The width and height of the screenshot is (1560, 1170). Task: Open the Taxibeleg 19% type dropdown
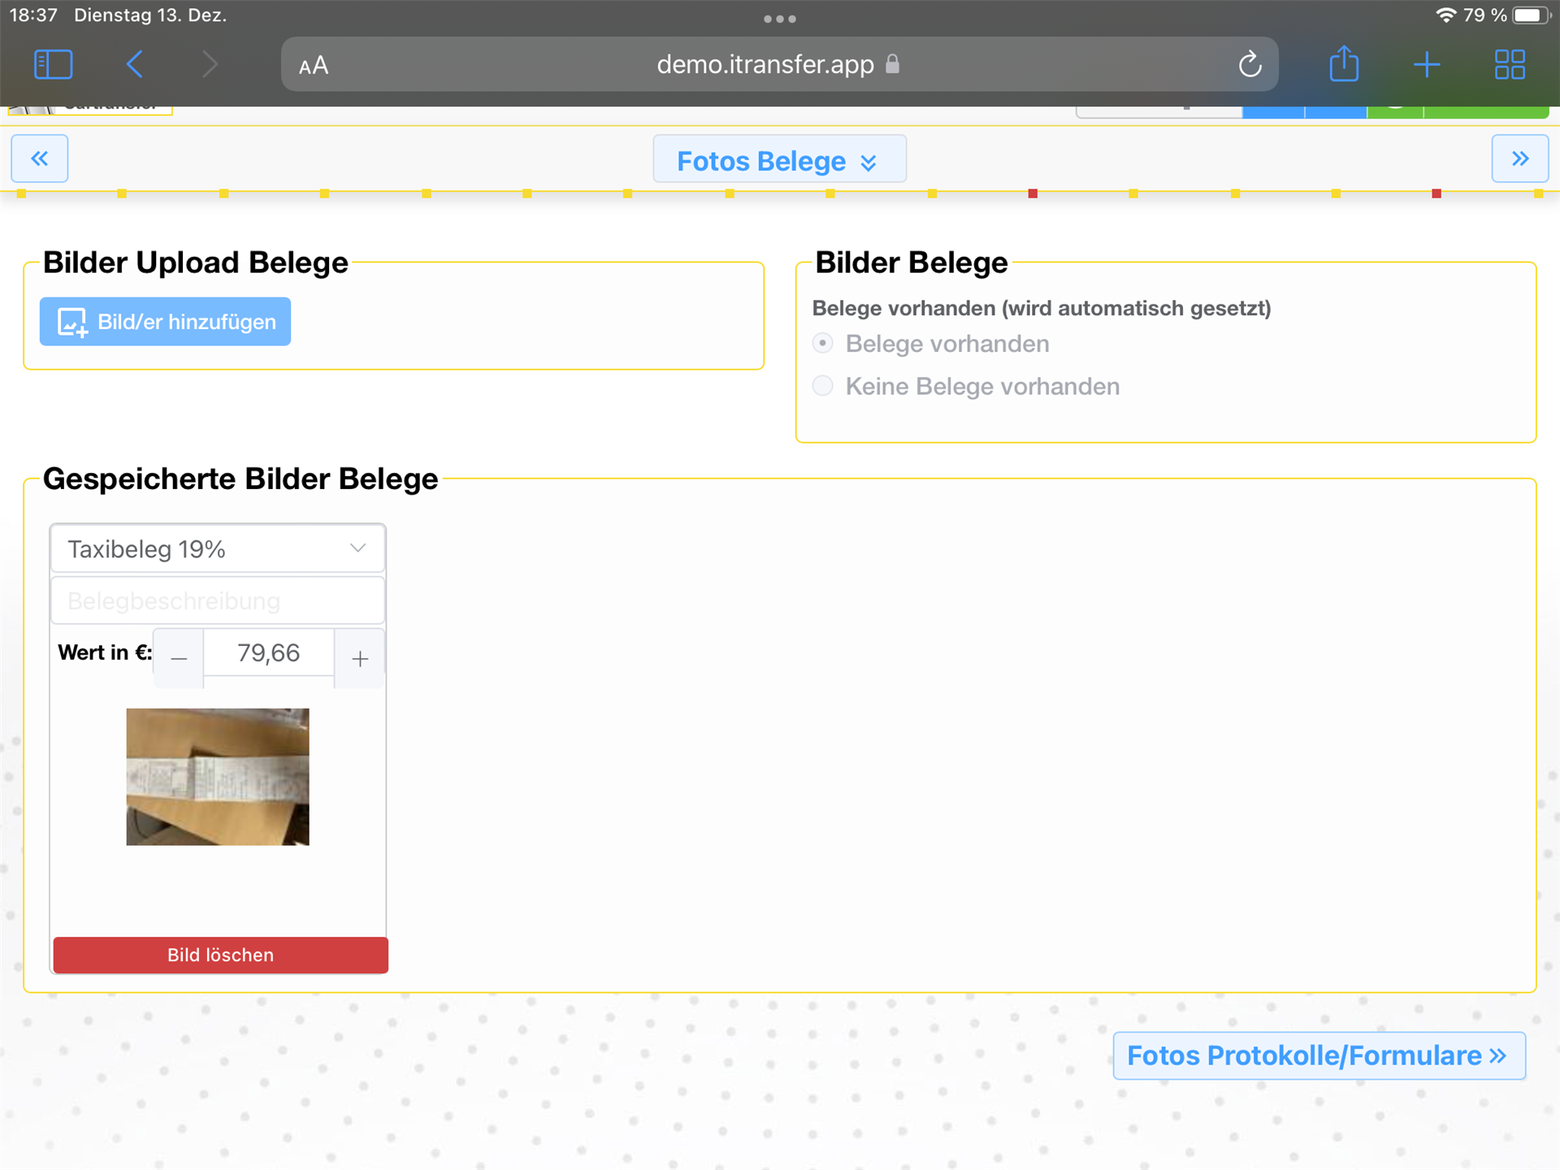point(218,549)
